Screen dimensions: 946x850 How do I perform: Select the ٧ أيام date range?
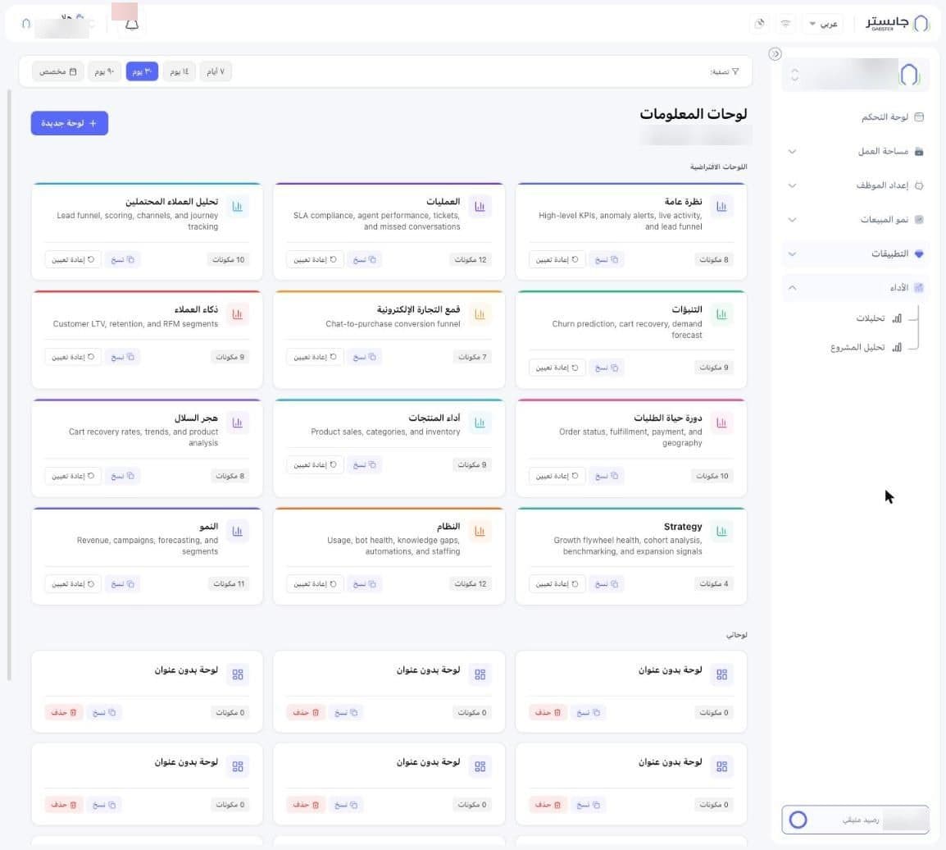click(216, 71)
